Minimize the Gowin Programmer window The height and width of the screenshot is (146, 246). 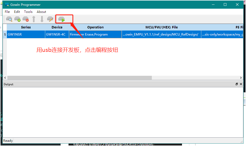pyautogui.click(x=213, y=4)
